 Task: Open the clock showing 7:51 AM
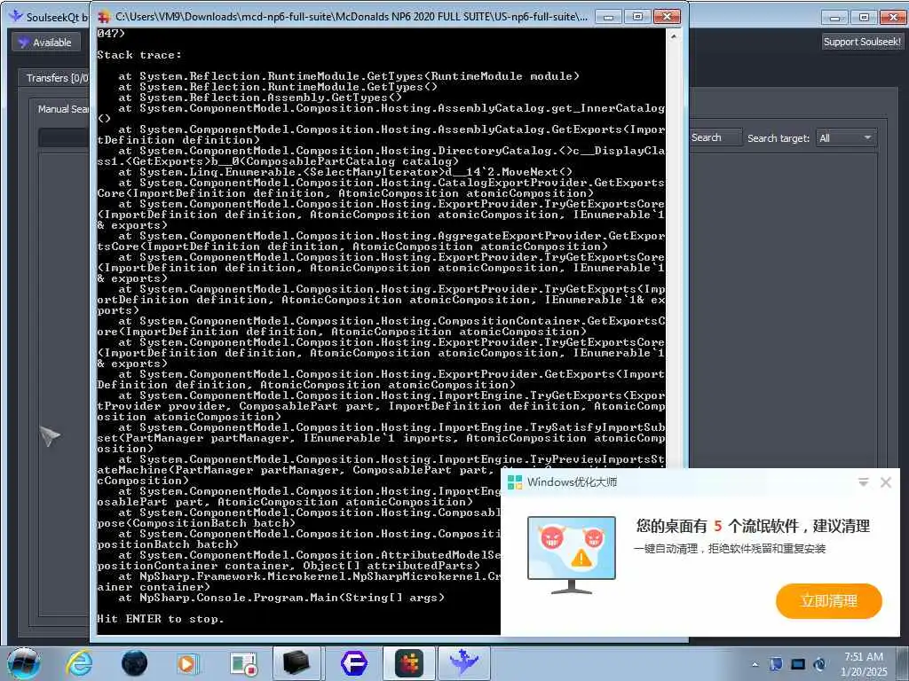coord(863,664)
